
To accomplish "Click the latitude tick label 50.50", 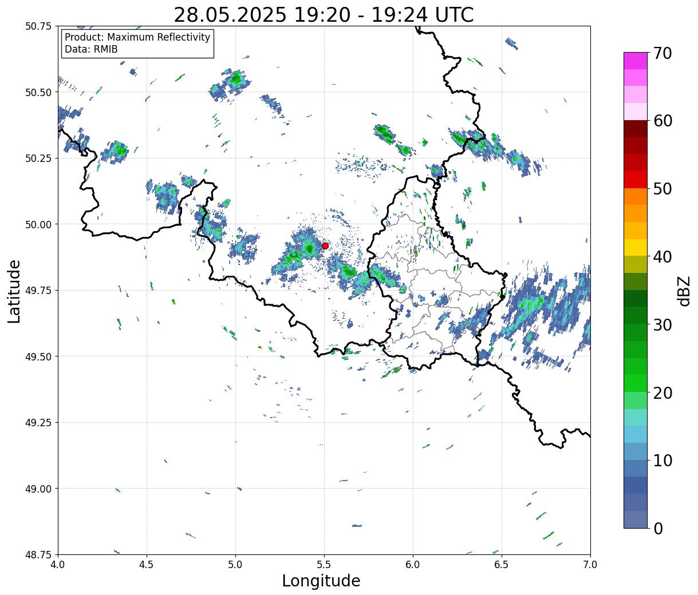I will [38, 92].
